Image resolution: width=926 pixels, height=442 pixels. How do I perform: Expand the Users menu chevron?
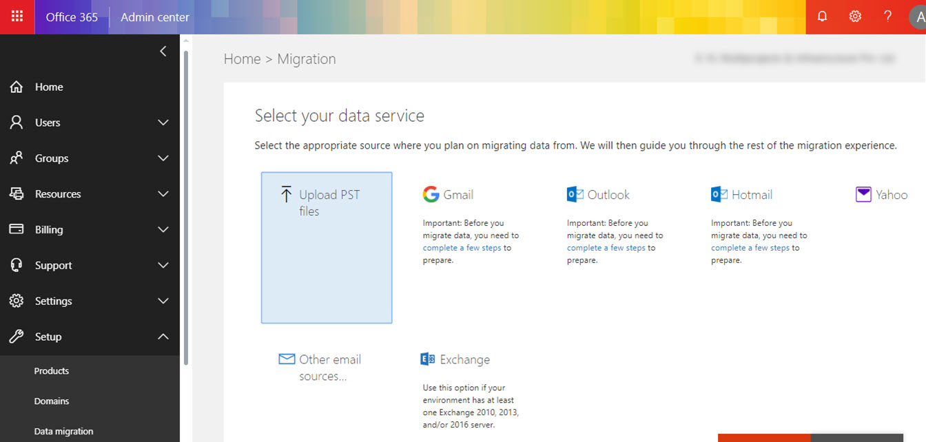point(163,123)
